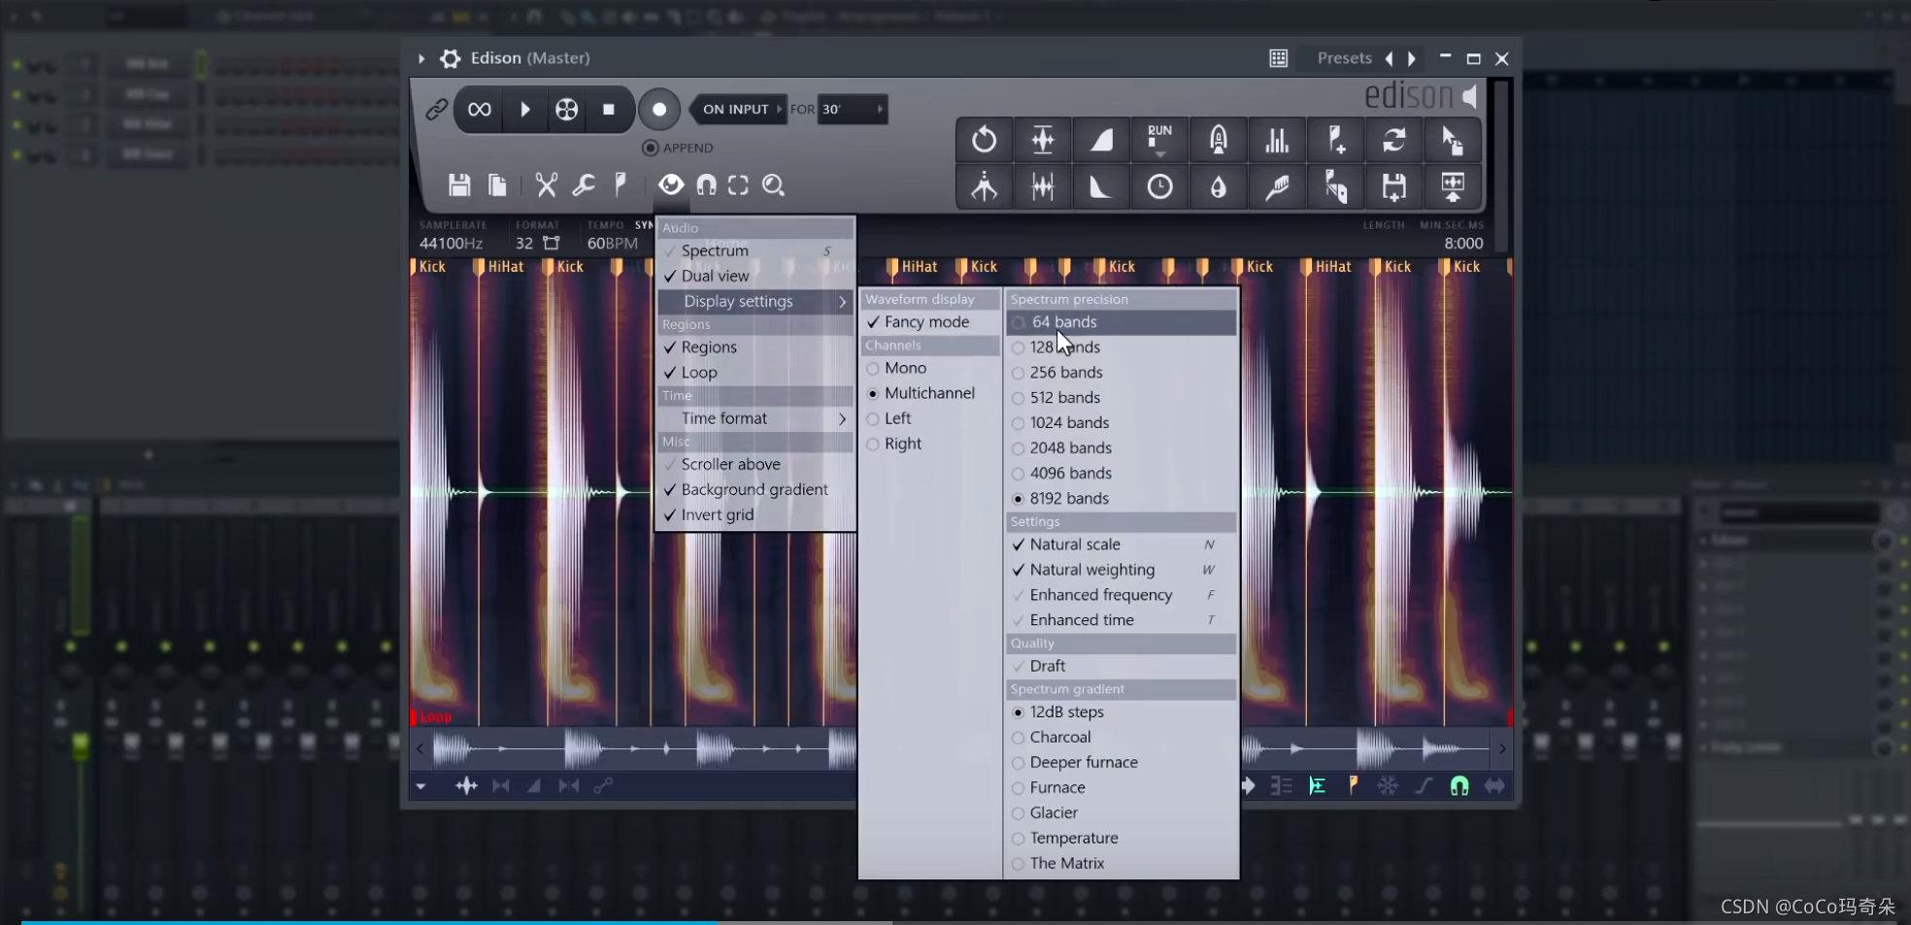Toggle the APPEND recording option
This screenshot has width=1911, height=925.
pos(678,148)
